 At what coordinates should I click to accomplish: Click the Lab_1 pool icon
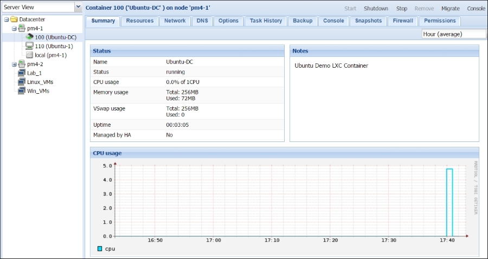click(x=22, y=73)
